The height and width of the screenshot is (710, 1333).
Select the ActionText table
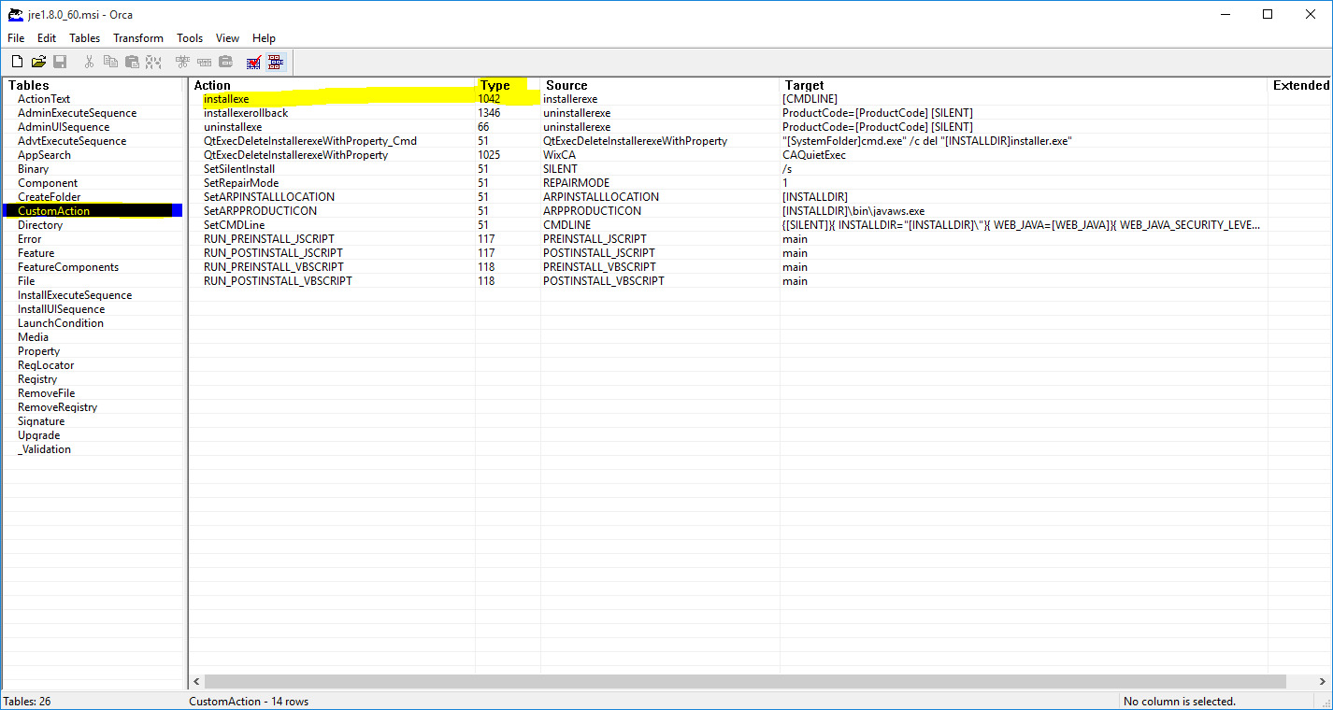click(44, 99)
